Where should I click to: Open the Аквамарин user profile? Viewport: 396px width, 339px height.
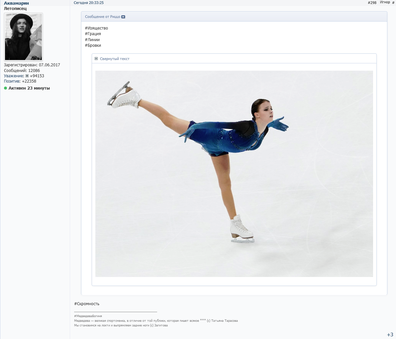coord(16,3)
